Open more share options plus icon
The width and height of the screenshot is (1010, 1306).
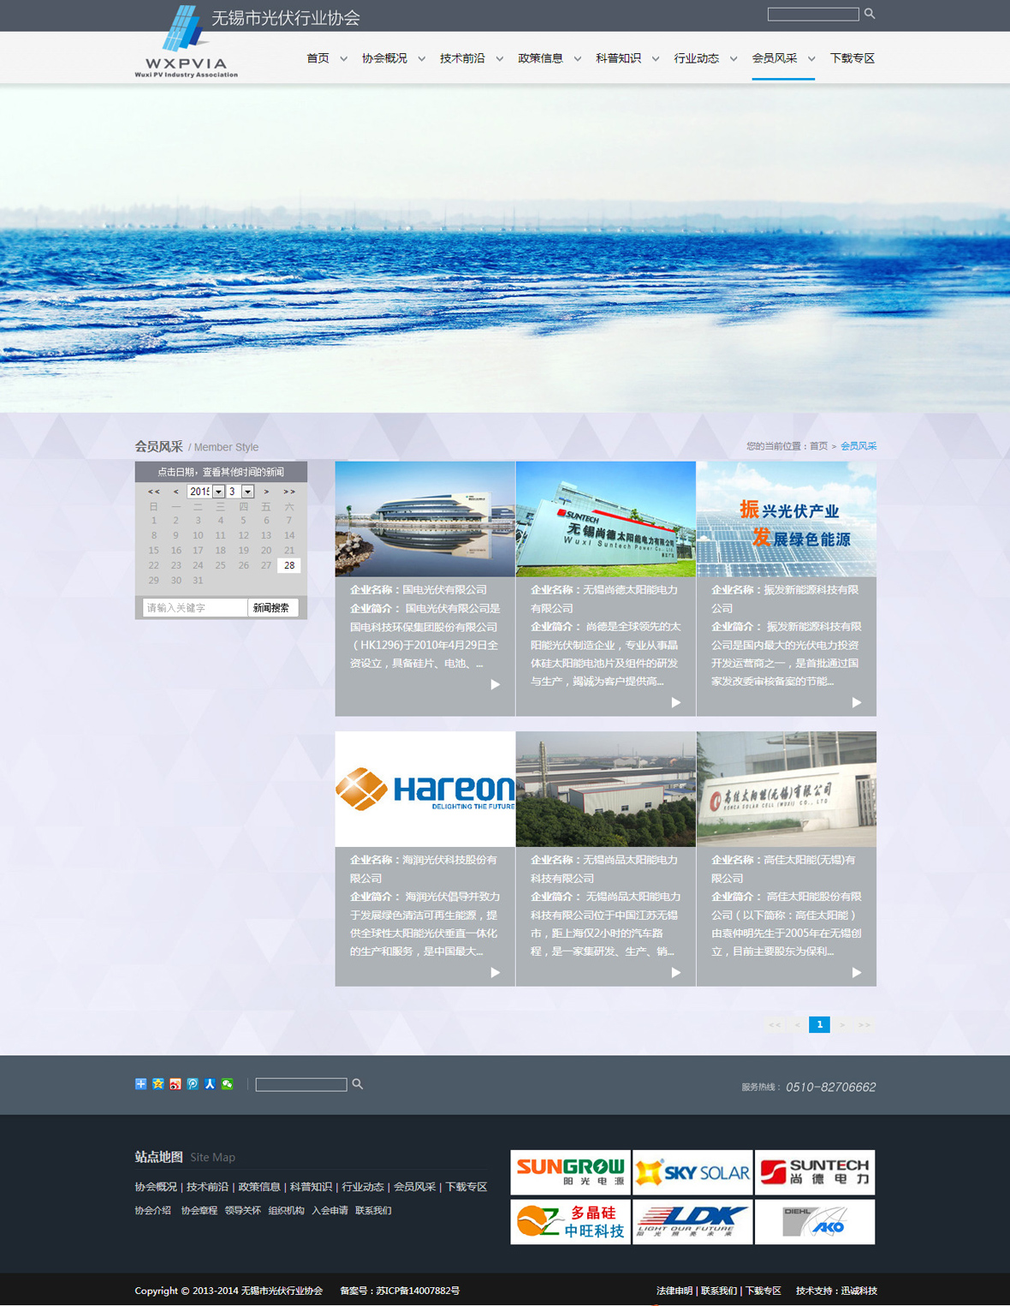[140, 1084]
